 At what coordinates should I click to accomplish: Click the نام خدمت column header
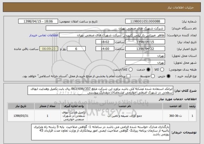(x=125, y=106)
